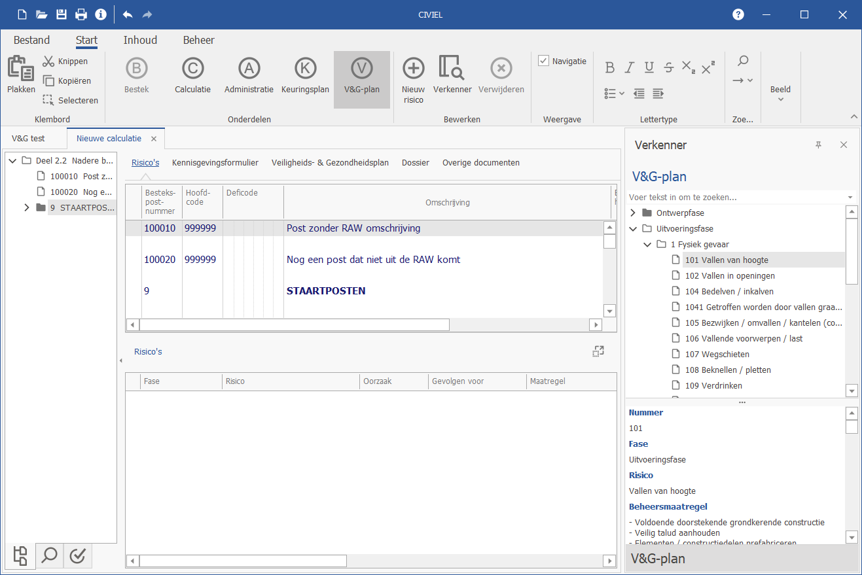Decrease indent in Lettertype group

pyautogui.click(x=639, y=94)
